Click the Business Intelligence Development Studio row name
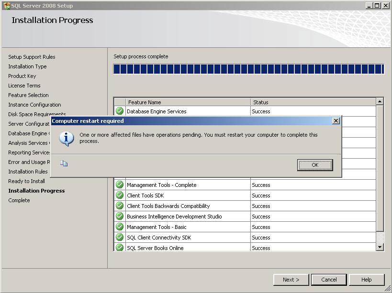Image resolution: width=392 pixels, height=293 pixels. coord(174,217)
